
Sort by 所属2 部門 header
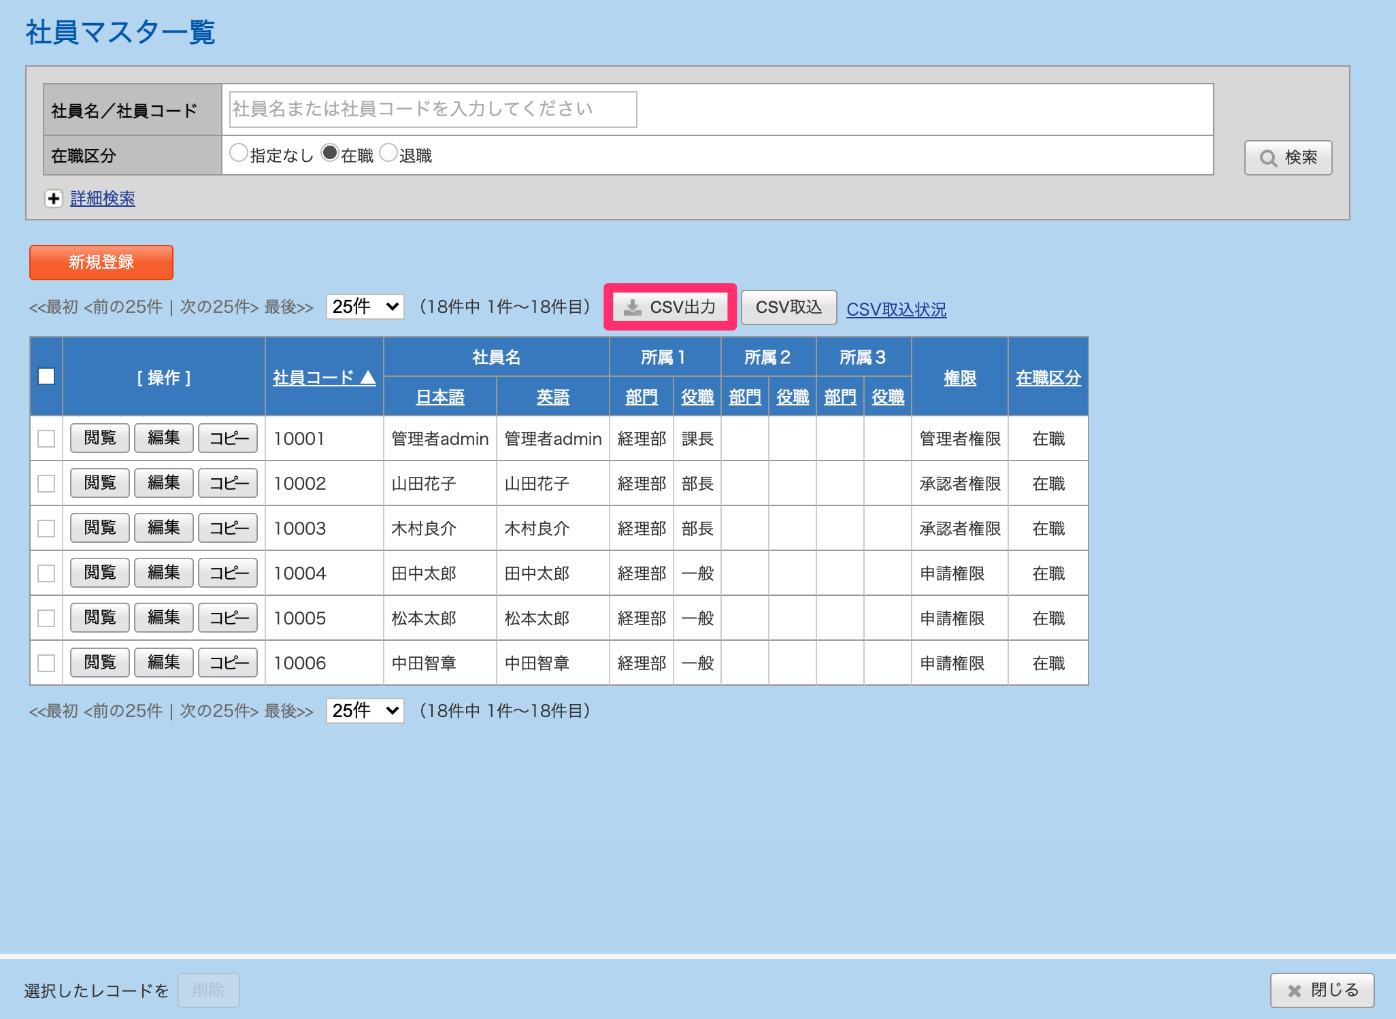click(745, 397)
